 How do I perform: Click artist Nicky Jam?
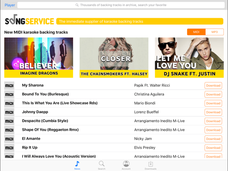pyautogui.click(x=143, y=139)
